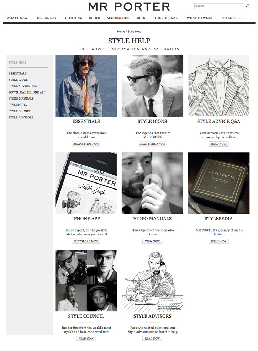
Task: Click the Home breadcrumb link
Action: click(x=121, y=32)
